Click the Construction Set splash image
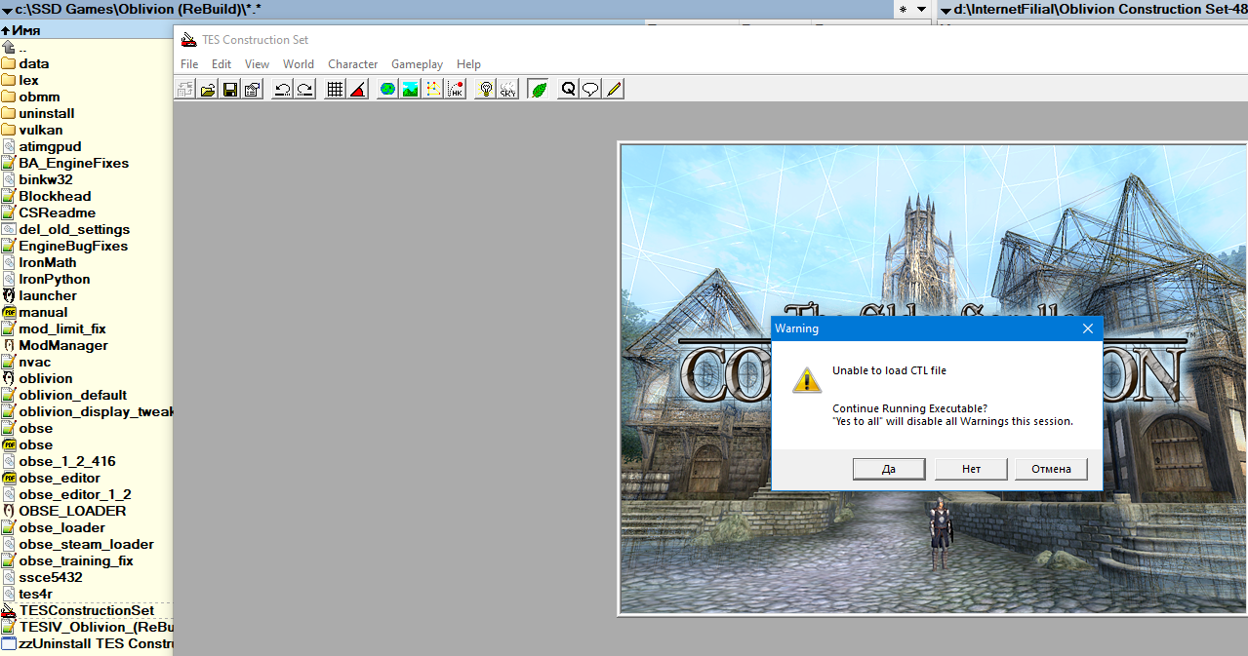 (x=934, y=378)
